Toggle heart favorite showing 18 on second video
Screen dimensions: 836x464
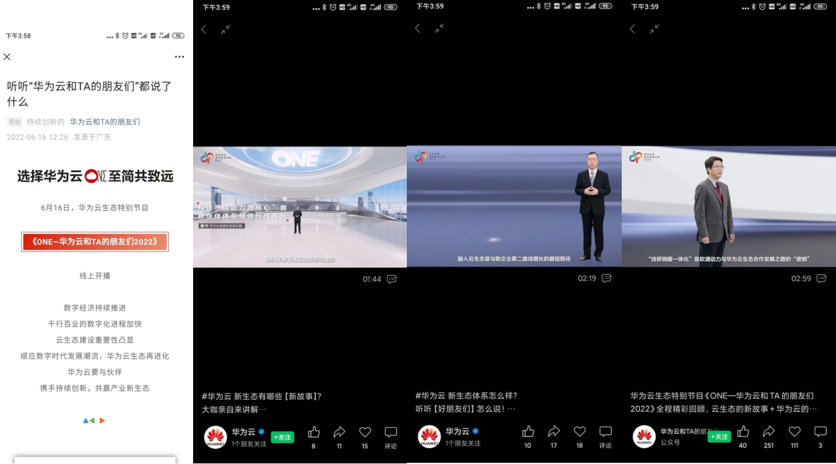(x=579, y=431)
